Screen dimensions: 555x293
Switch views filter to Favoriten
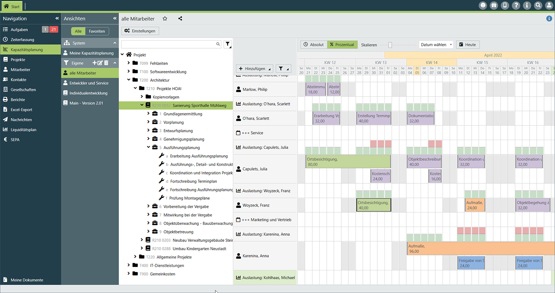(x=97, y=31)
